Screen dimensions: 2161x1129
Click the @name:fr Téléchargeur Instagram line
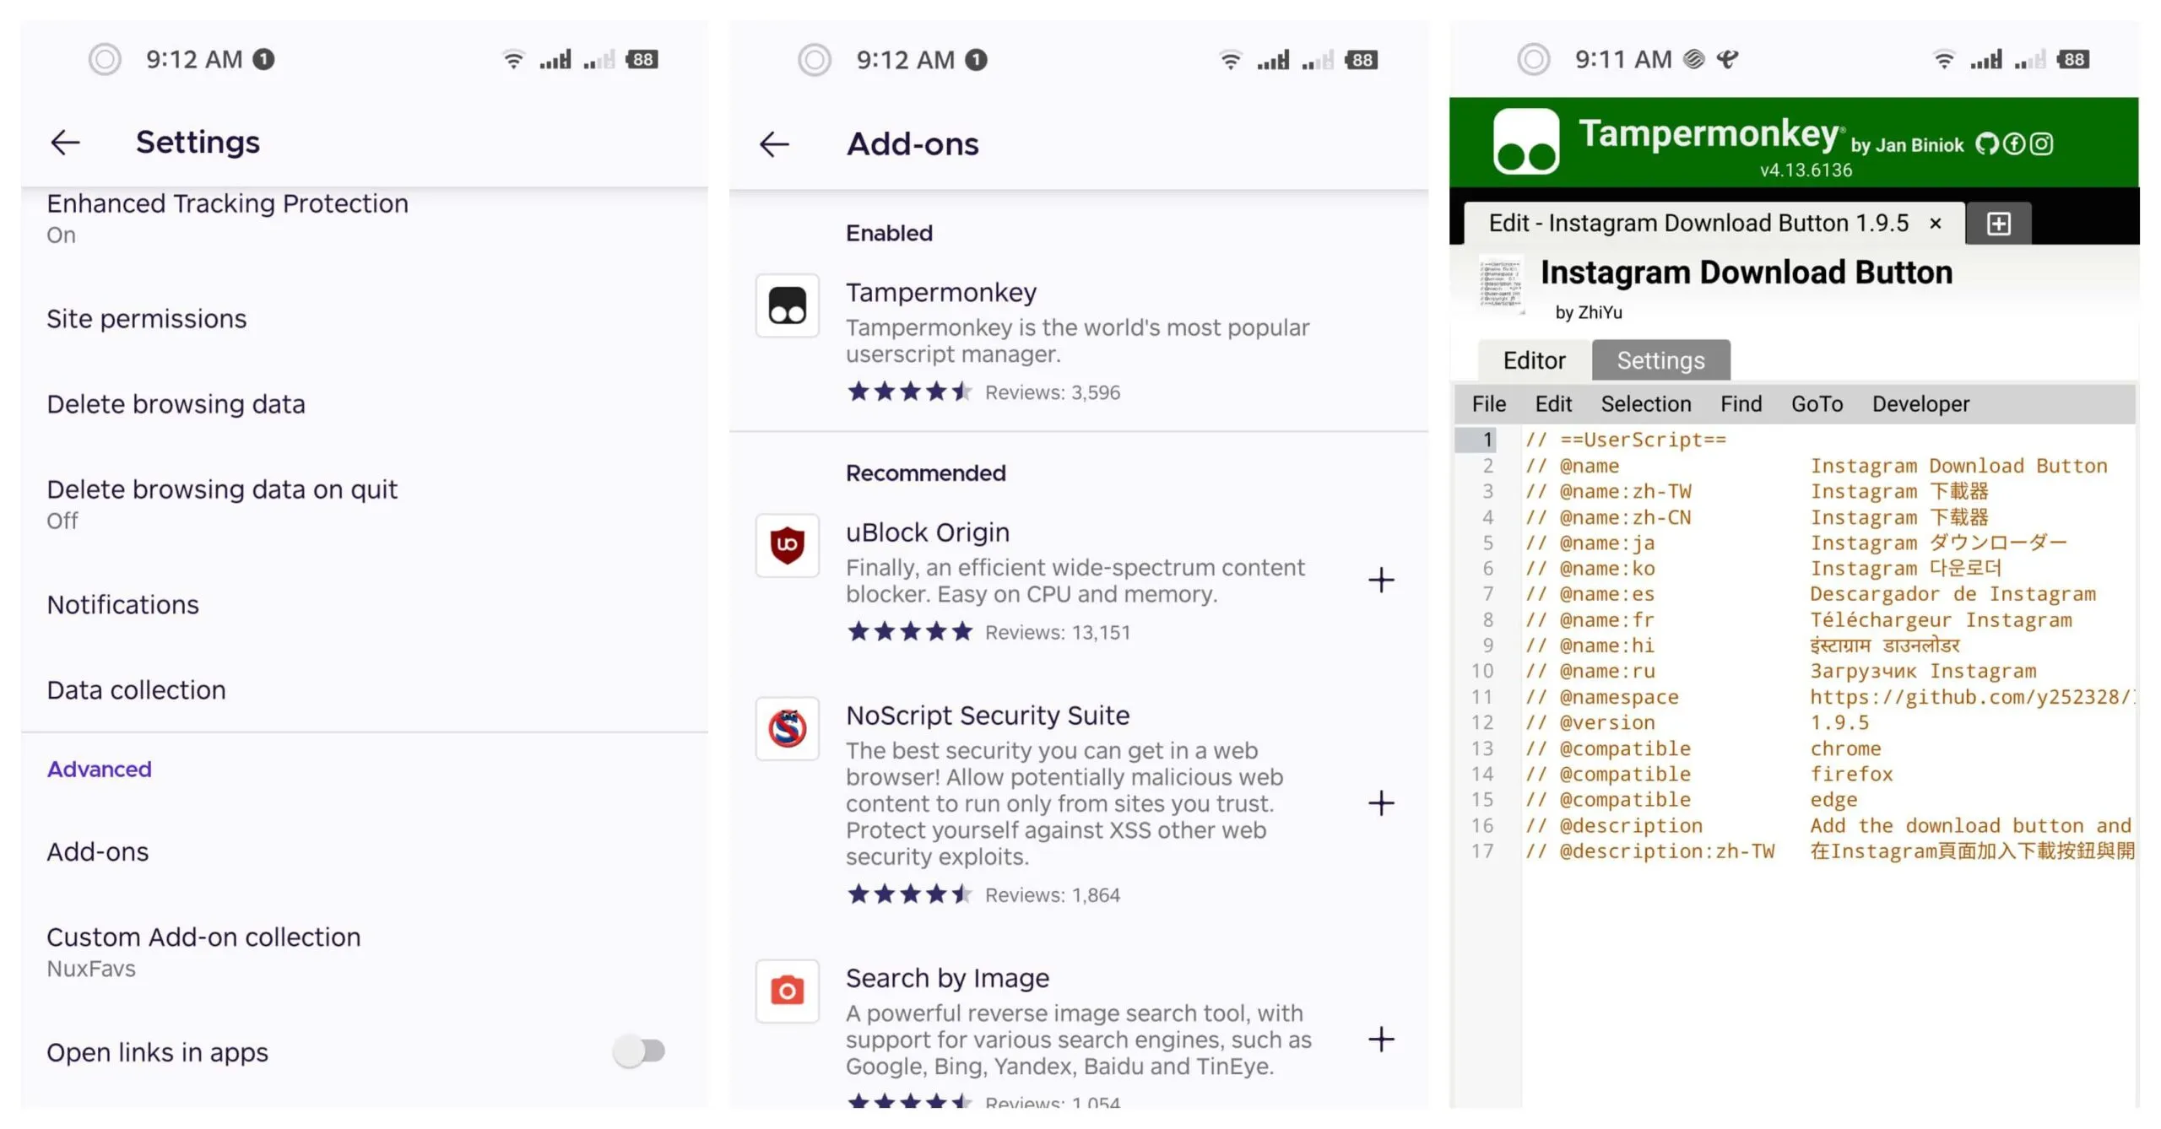[x=1798, y=620]
